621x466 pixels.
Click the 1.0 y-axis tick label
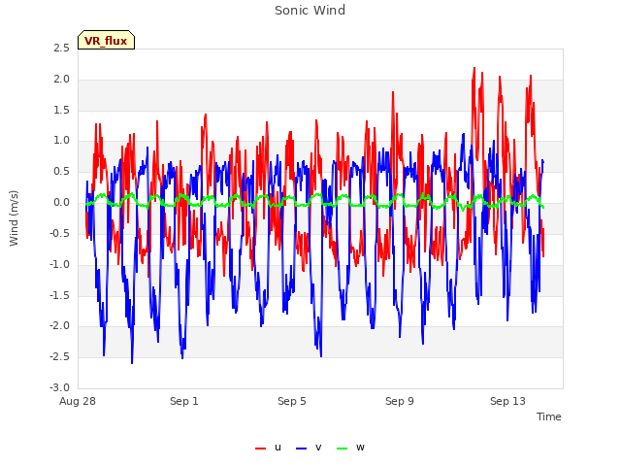point(62,140)
